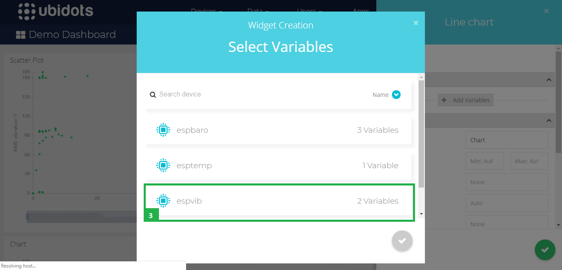The width and height of the screenshot is (562, 270).
Task: Click the Demo Dashboard grid icon
Action: point(21,35)
